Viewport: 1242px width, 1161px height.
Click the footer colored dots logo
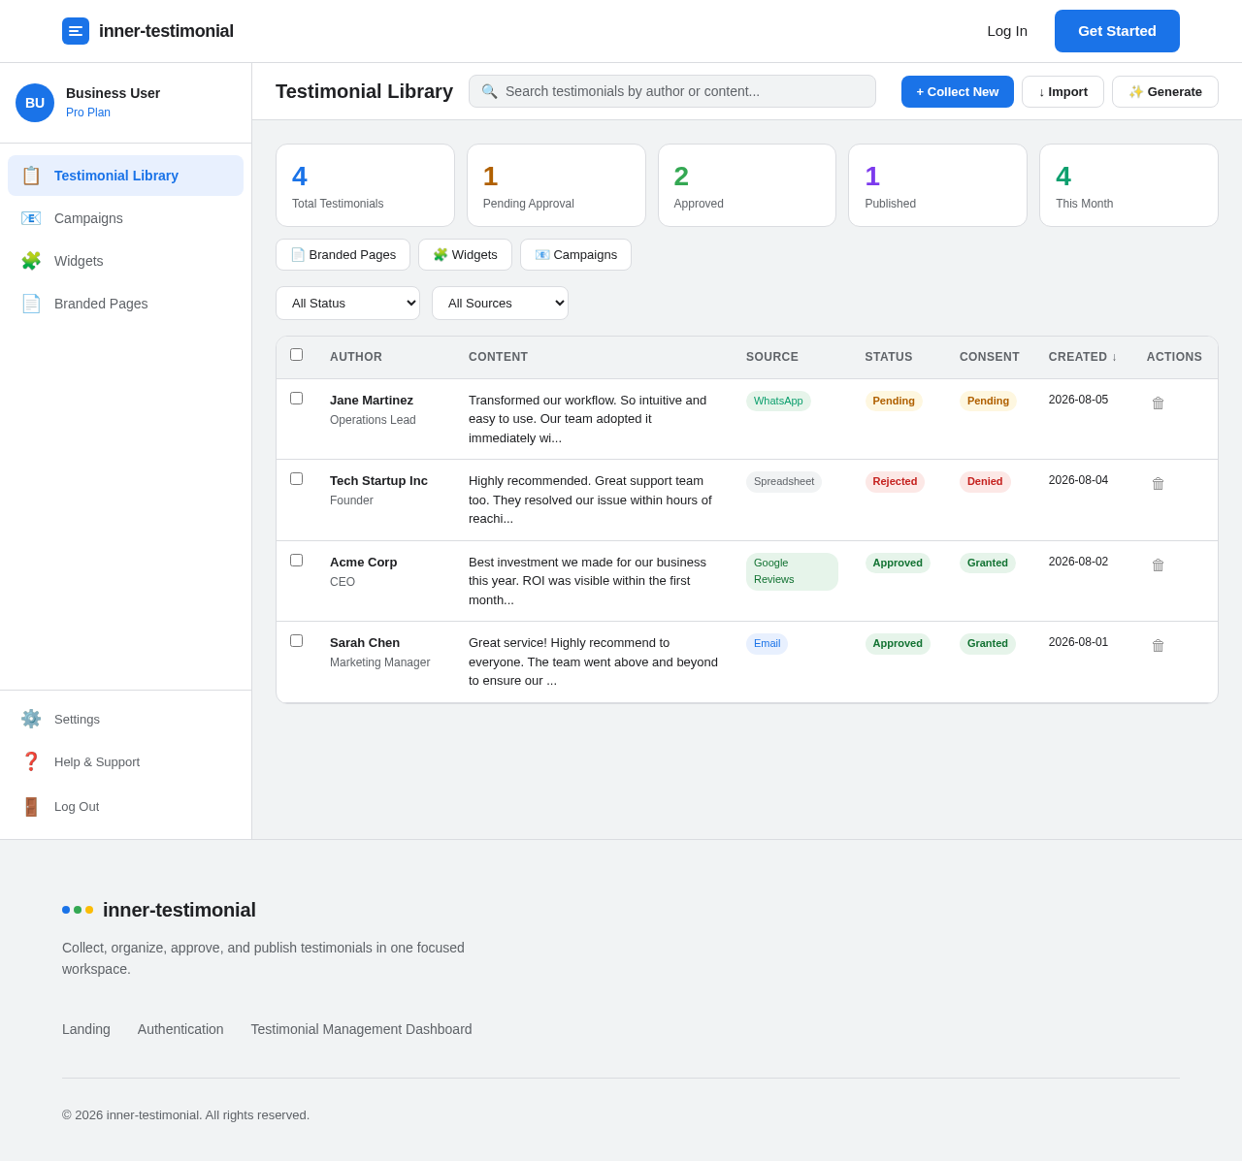78,910
